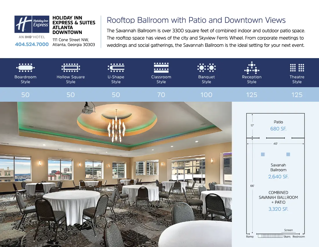
Task: Choose the U-Shape layout icon
Action: pos(116,68)
